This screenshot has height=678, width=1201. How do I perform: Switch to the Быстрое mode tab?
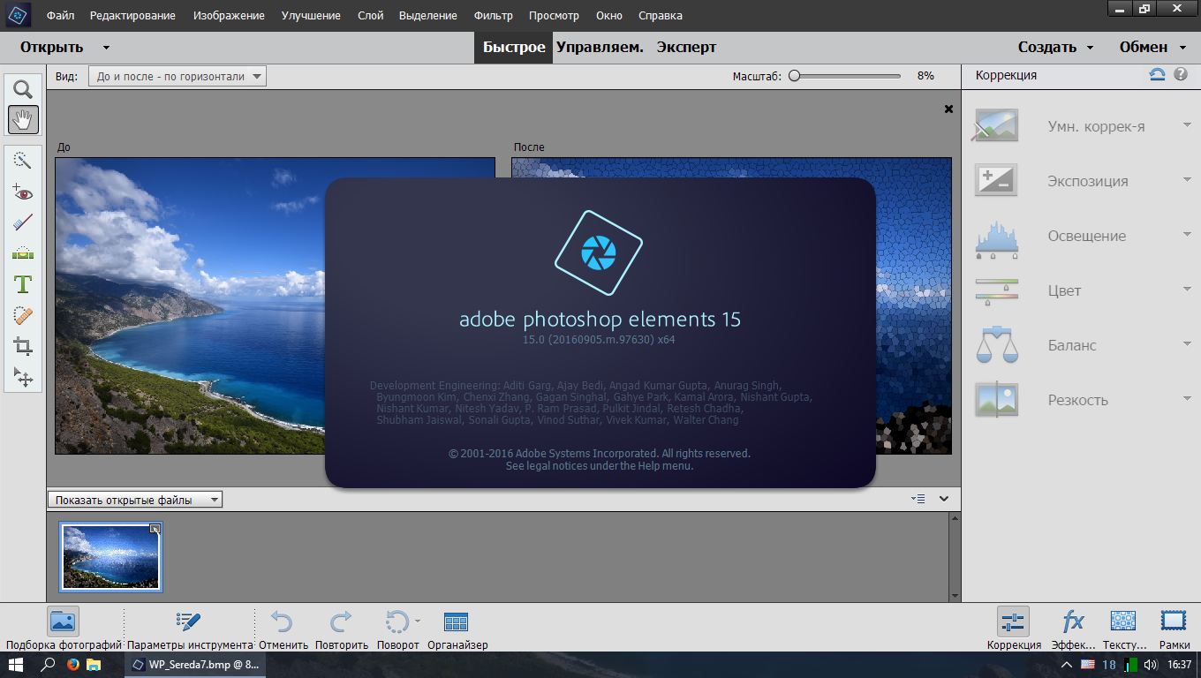514,48
